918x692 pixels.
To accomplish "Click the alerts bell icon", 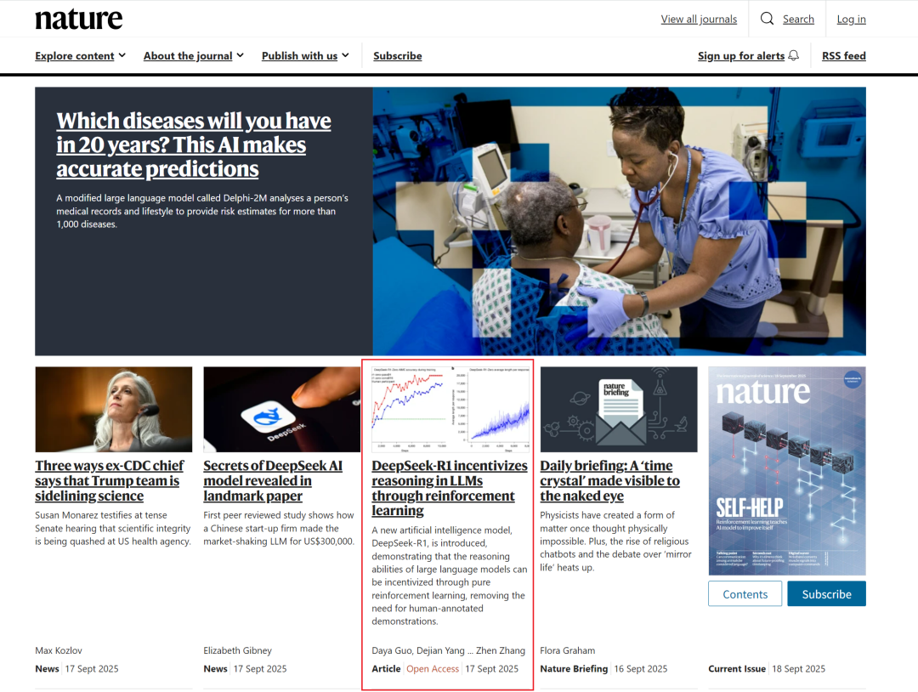I will tap(794, 55).
